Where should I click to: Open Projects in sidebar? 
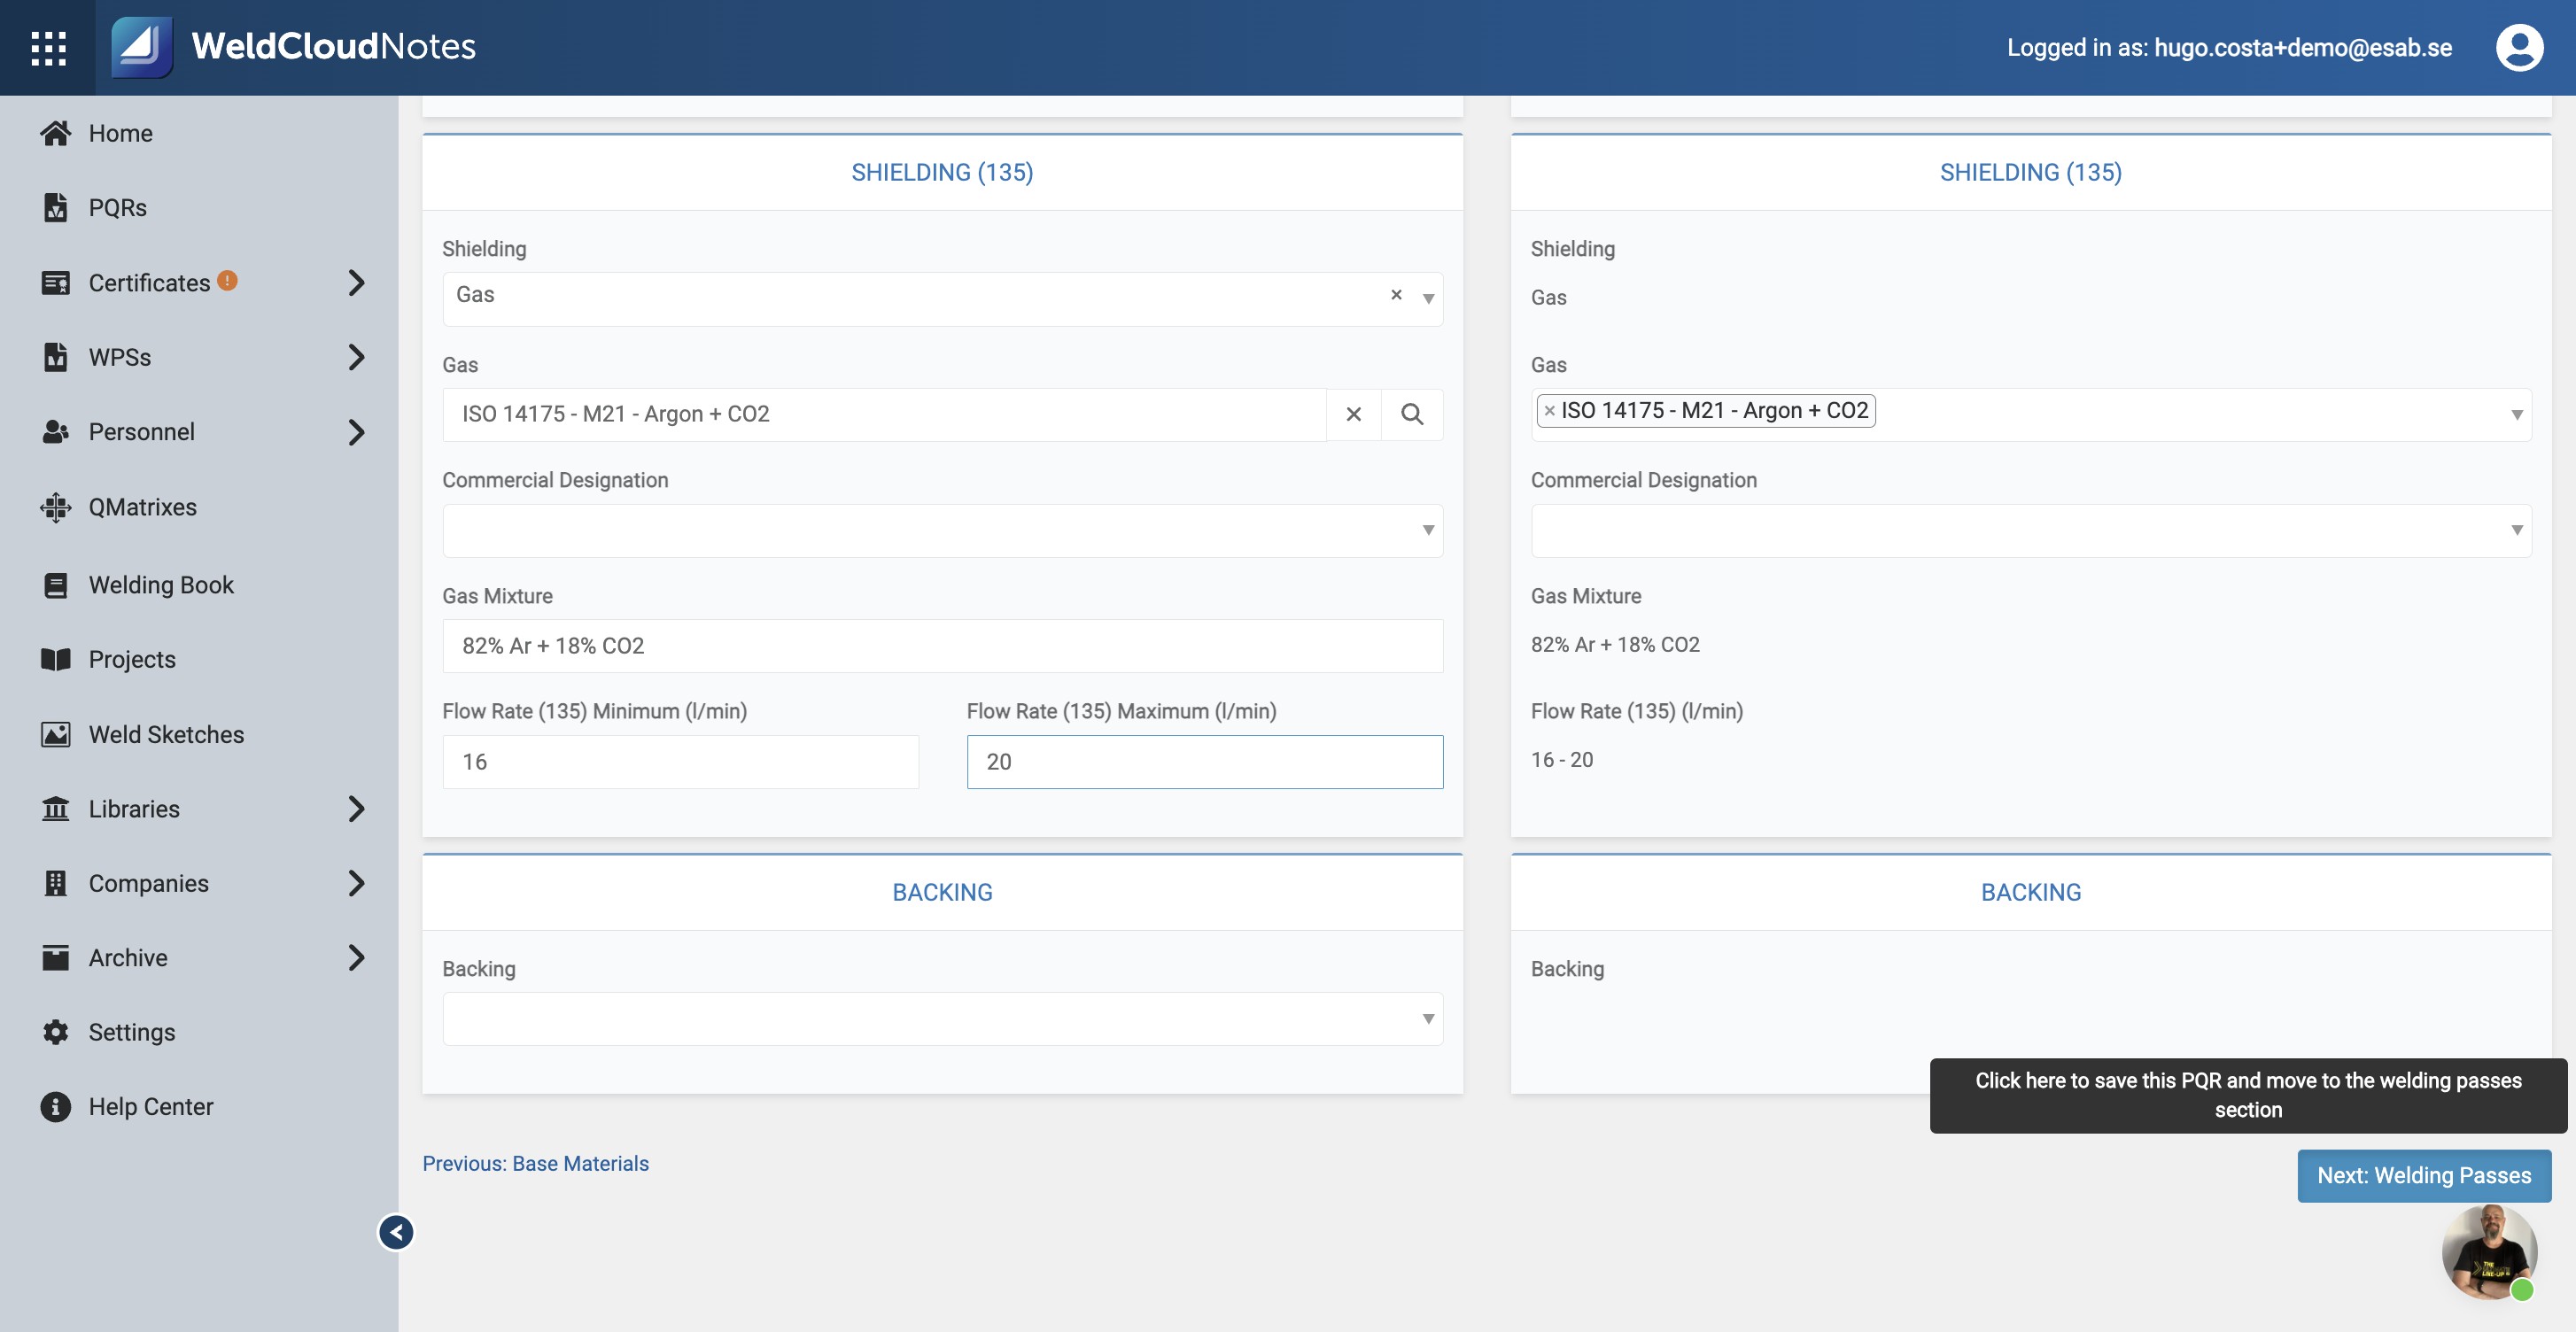(132, 659)
